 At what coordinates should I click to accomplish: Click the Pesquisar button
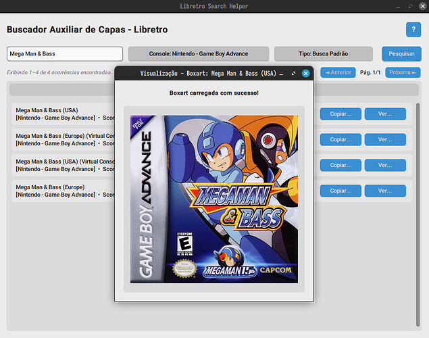pos(401,54)
